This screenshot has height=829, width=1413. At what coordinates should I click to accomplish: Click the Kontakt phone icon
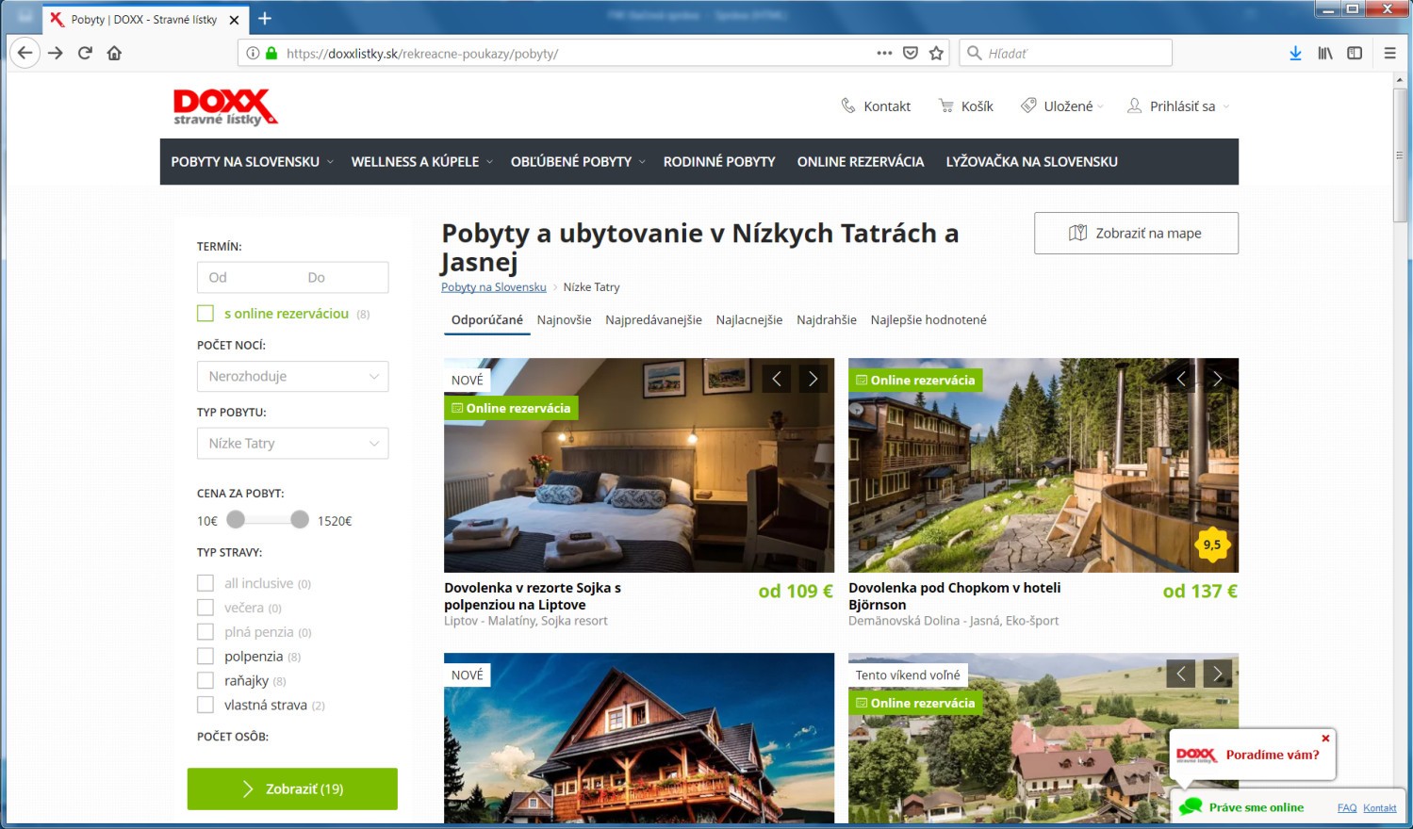click(x=848, y=106)
